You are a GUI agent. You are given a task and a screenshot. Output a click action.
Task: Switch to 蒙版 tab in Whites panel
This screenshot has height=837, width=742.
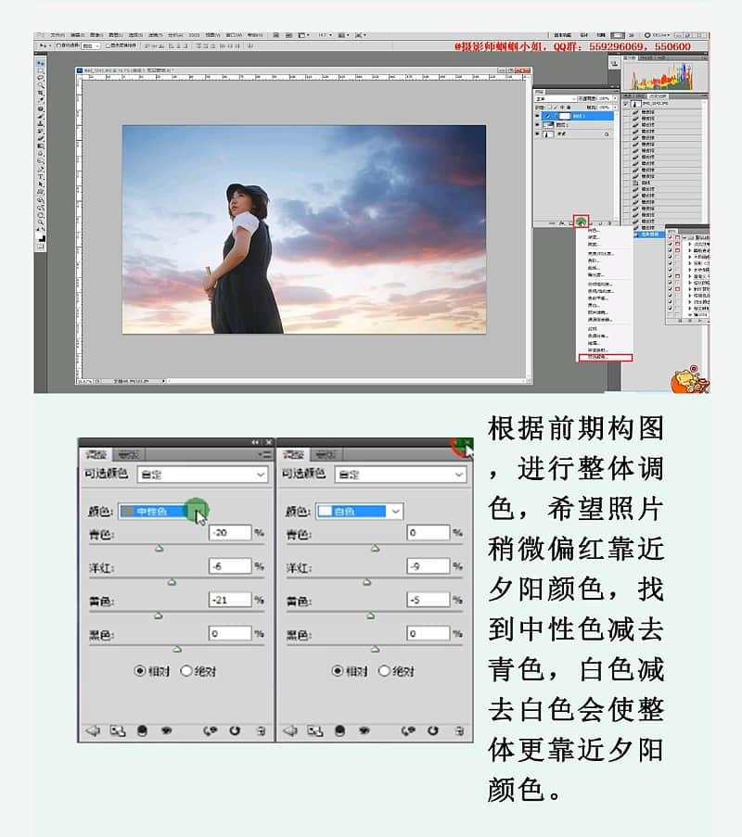tap(326, 455)
